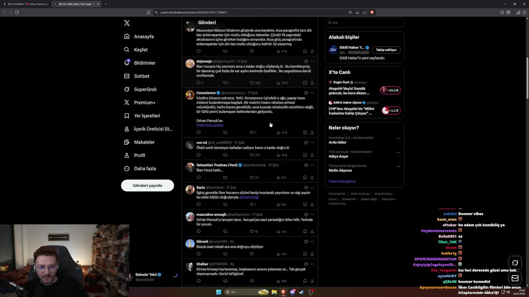The image size is (529, 297).
Task: Bookmark dojomojo's post
Action: click(x=305, y=83)
